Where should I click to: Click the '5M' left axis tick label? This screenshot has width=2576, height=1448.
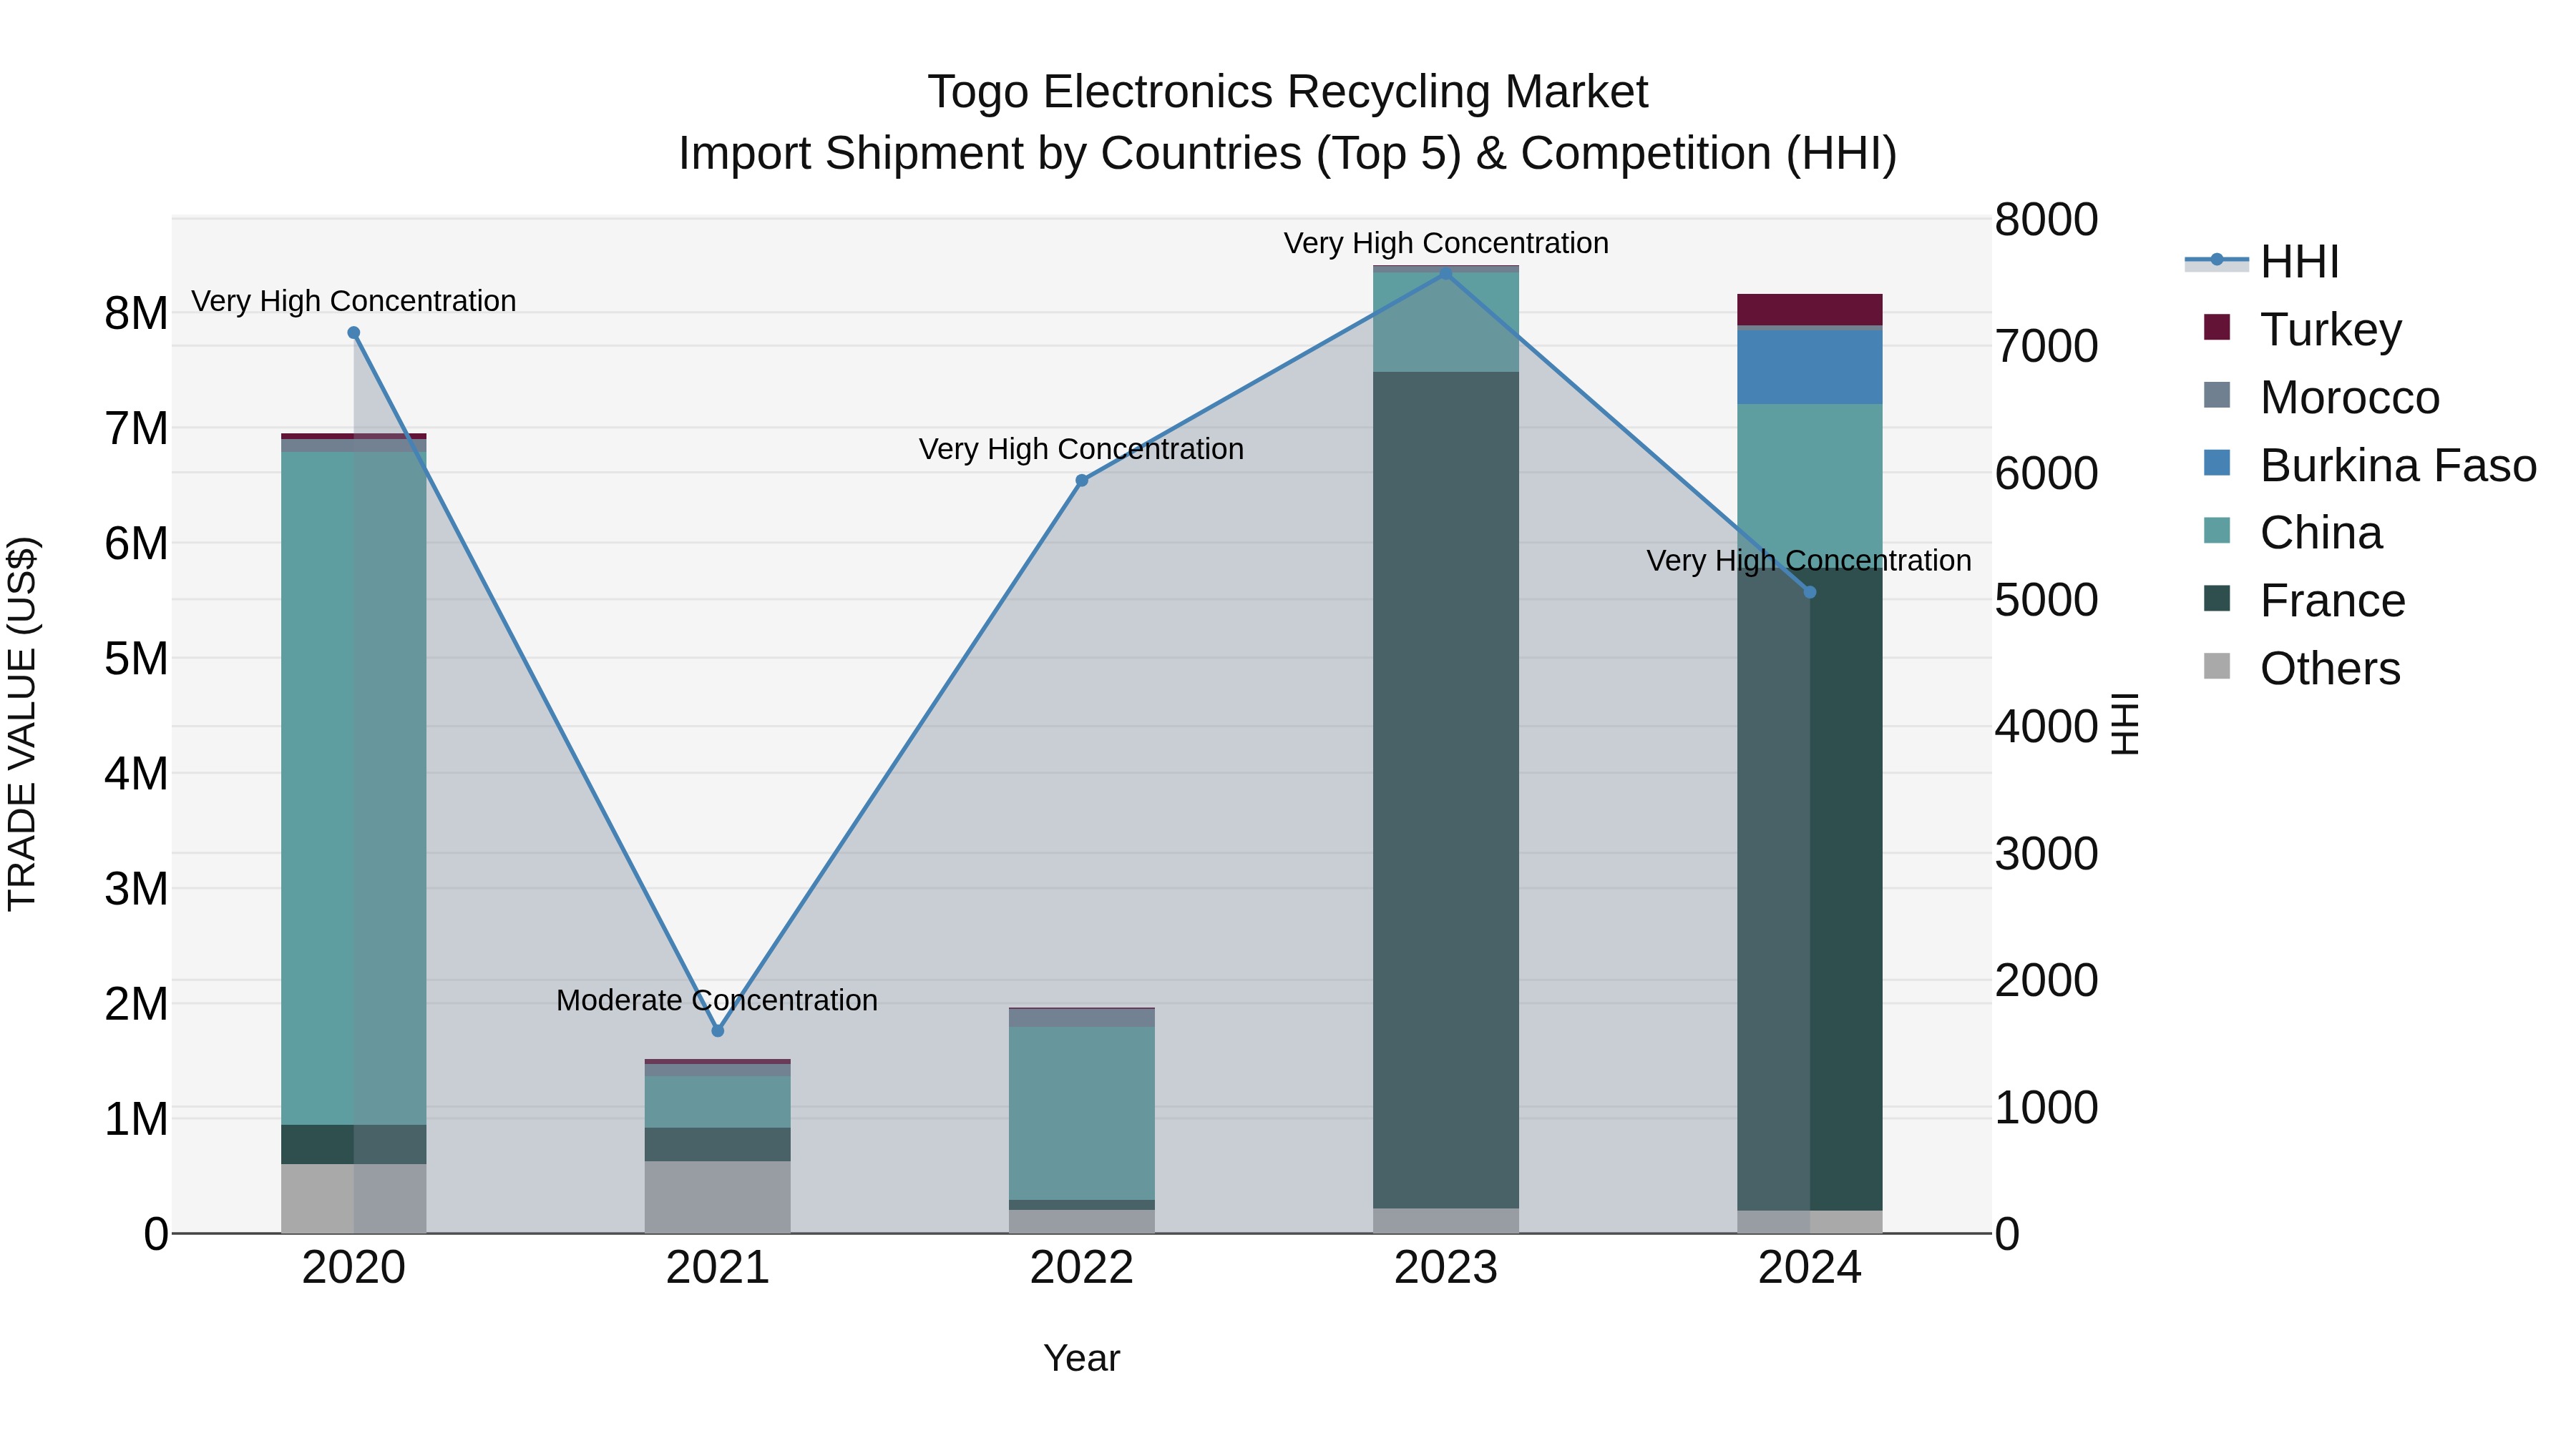click(x=136, y=659)
